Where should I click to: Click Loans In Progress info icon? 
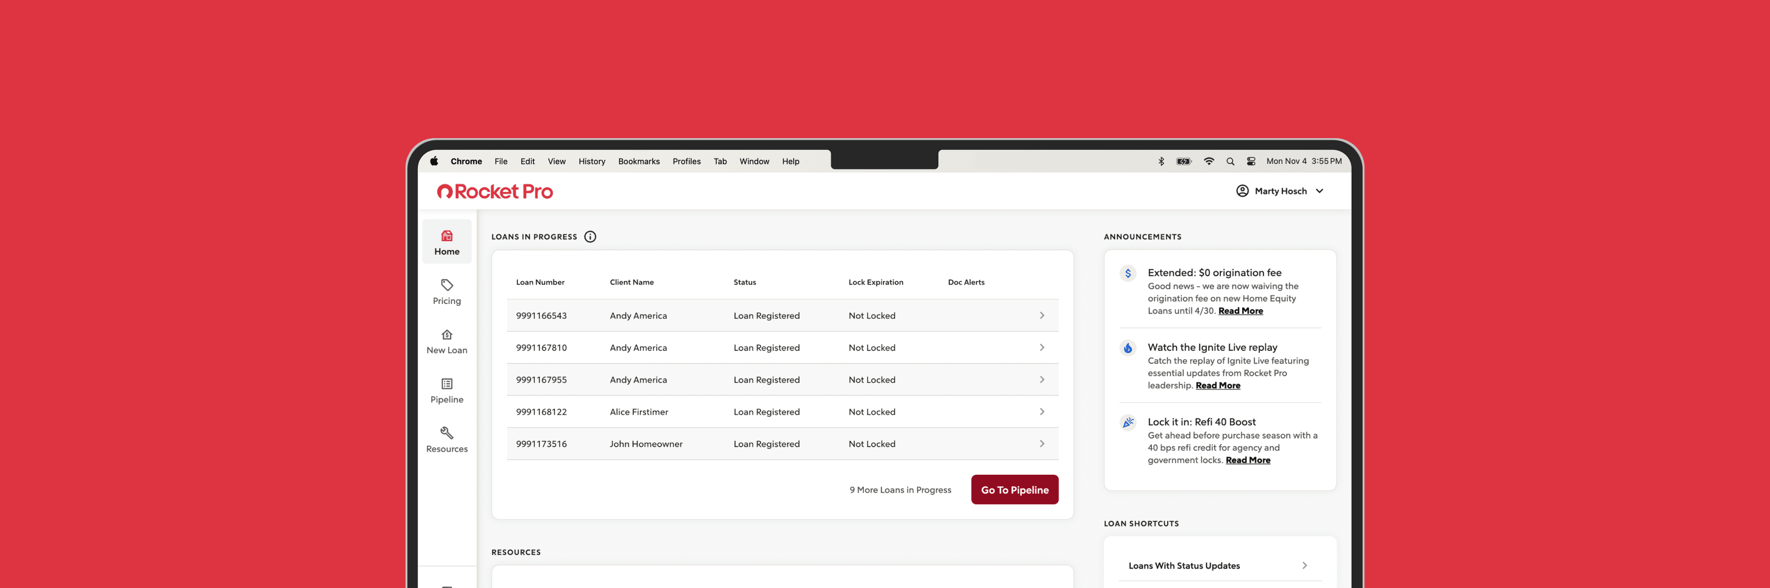coord(590,237)
